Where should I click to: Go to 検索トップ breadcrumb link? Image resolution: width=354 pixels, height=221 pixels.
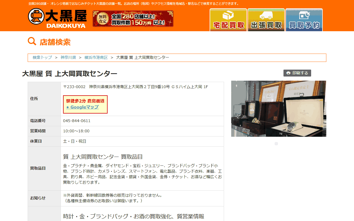click(42, 57)
